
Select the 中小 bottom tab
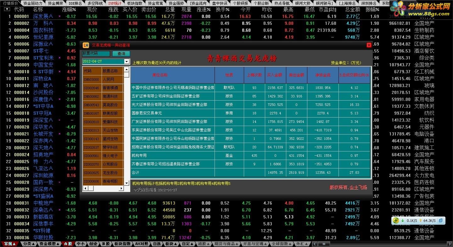pyautogui.click(x=81, y=244)
